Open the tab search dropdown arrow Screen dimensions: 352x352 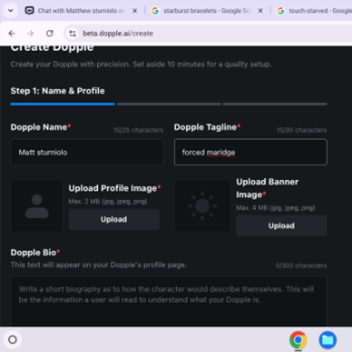(11, 11)
